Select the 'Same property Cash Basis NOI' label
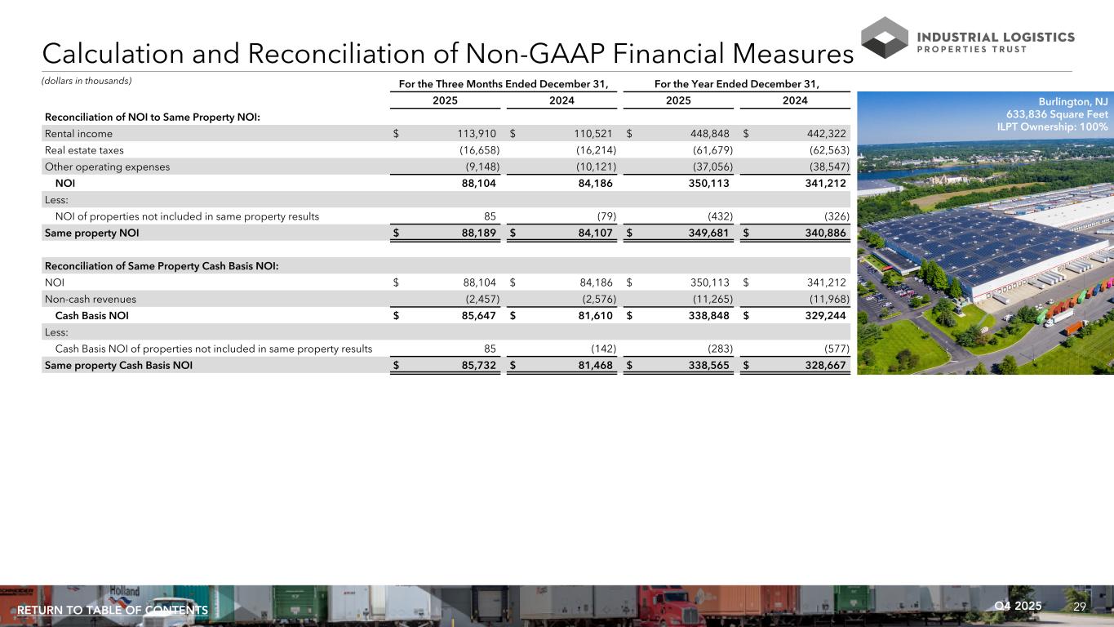Screen dimensions: 1114x627 coord(118,366)
